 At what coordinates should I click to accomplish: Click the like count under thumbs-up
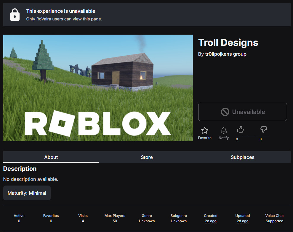(237, 139)
